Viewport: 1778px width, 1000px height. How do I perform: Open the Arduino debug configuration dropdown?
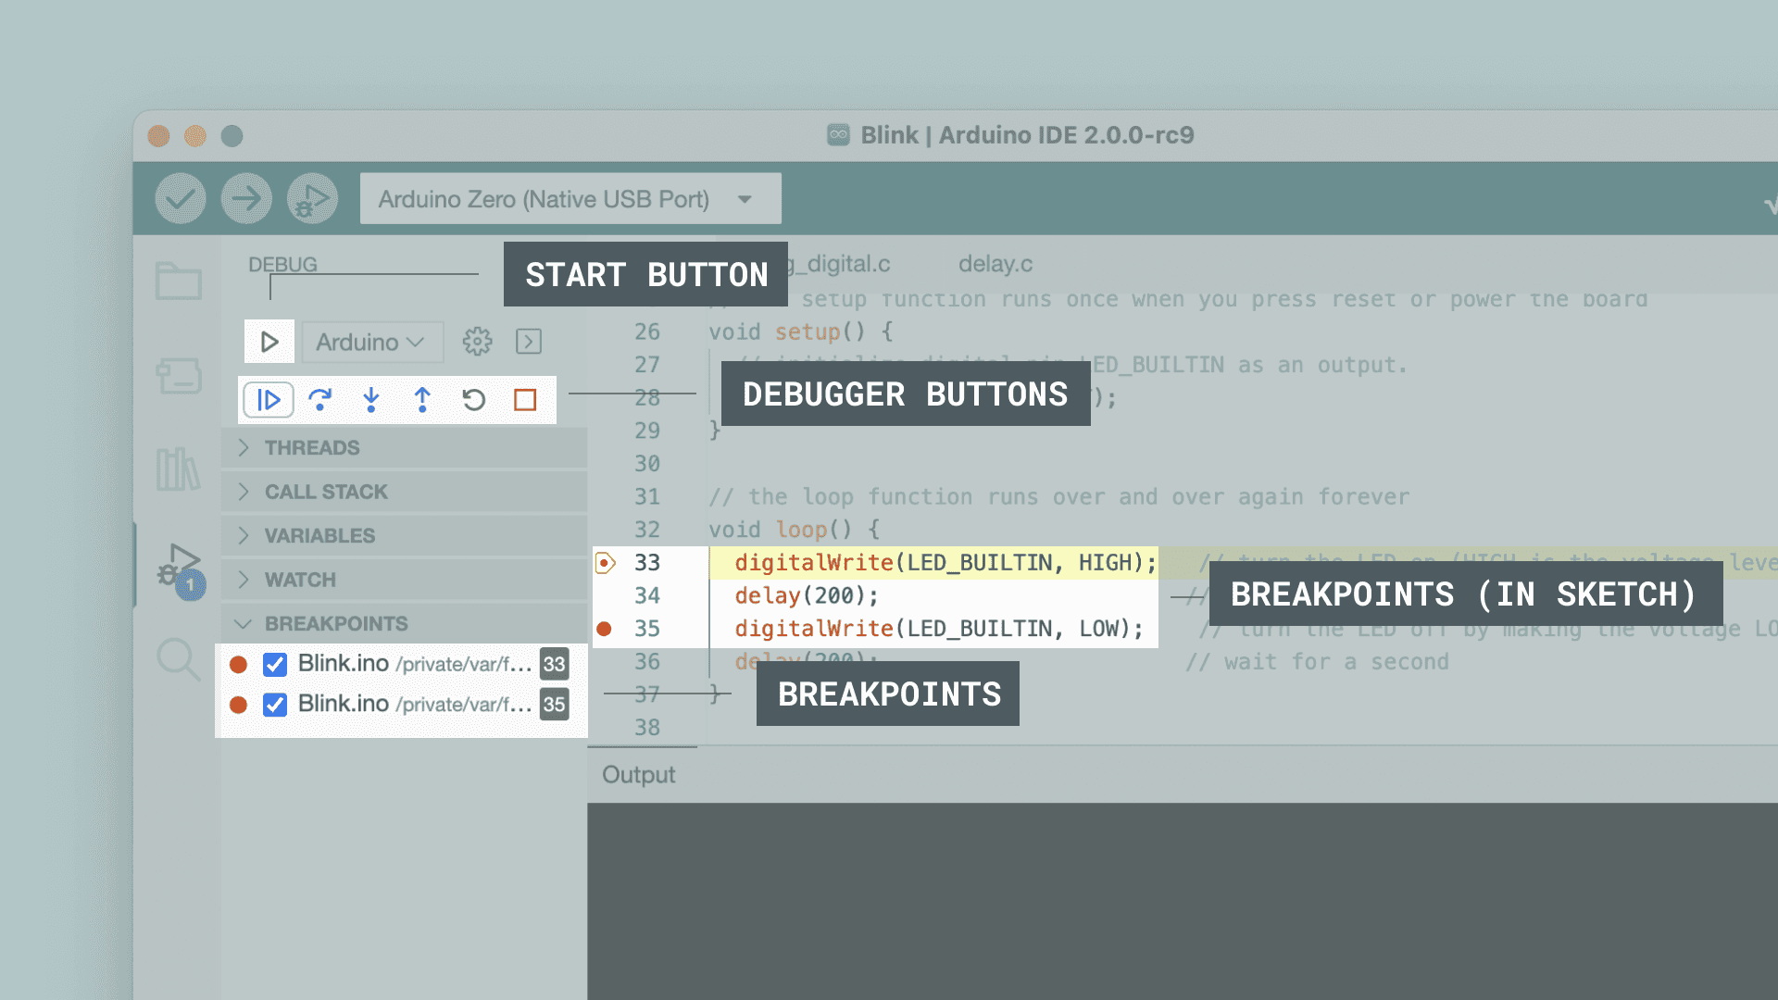click(371, 342)
